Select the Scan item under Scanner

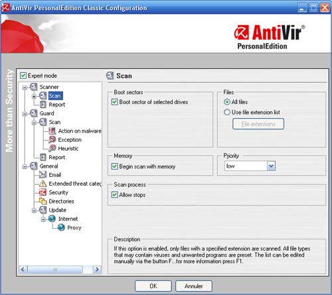tap(56, 95)
